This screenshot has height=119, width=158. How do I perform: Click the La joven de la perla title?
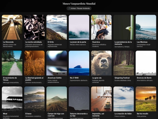click(x=78, y=42)
